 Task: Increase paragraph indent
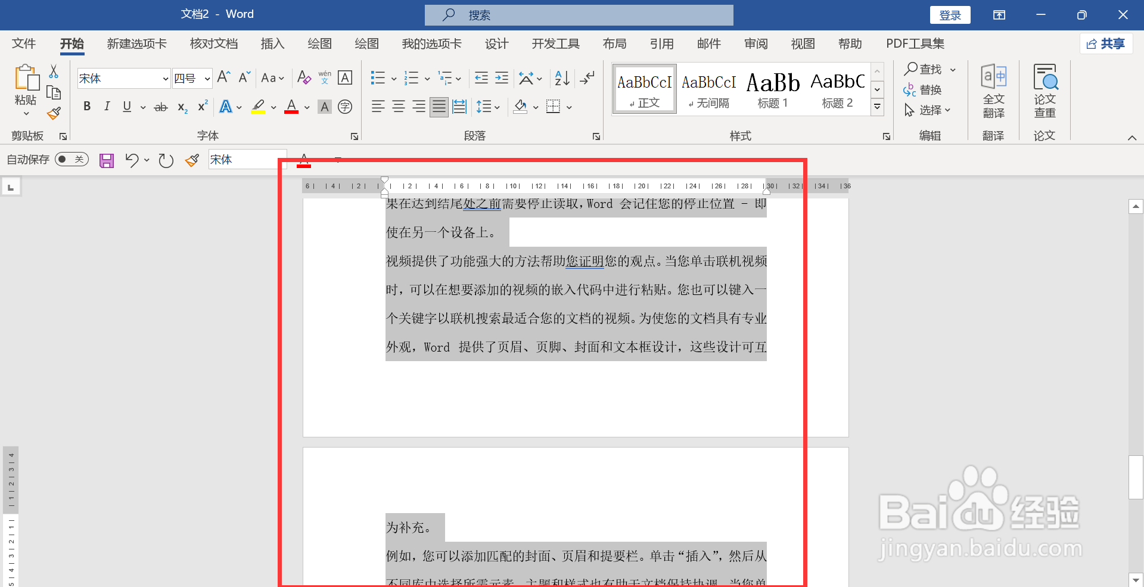[x=502, y=78]
